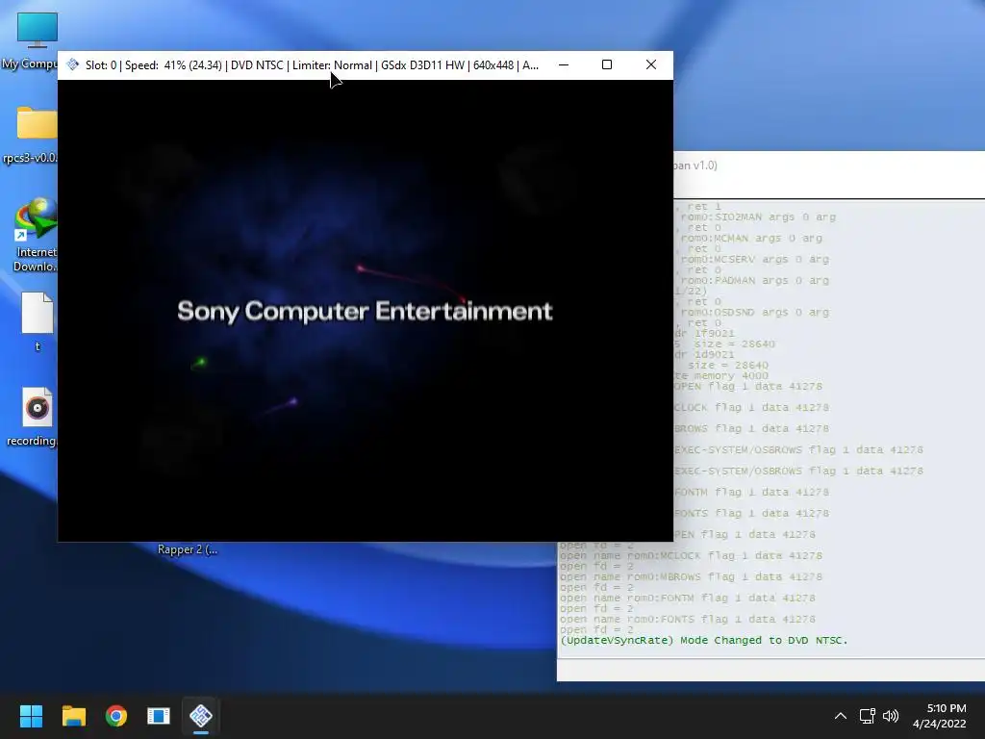Open File Explorer from the taskbar
Viewport: 985px width, 739px height.
point(73,716)
